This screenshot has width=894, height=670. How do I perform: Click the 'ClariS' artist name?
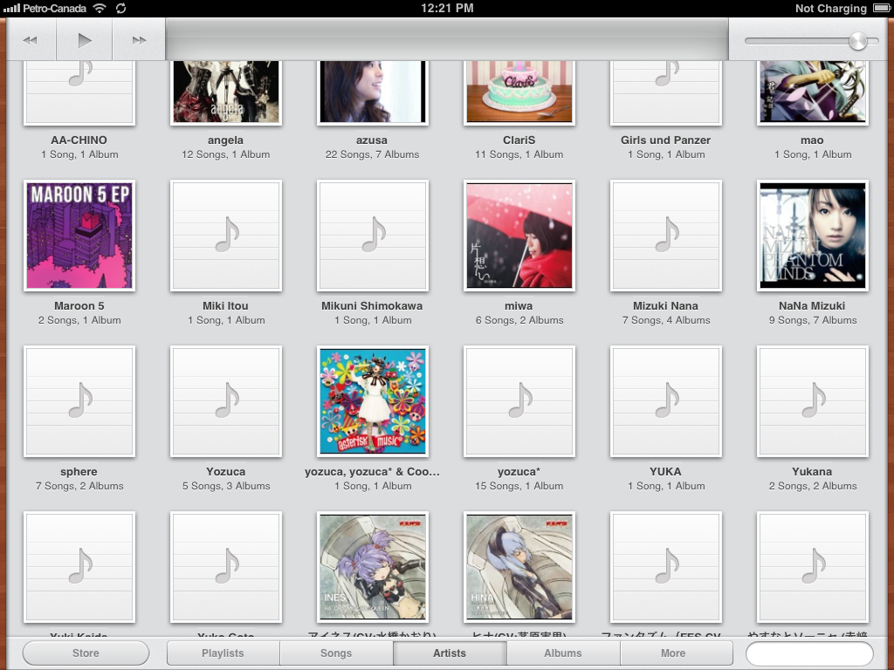[519, 140]
